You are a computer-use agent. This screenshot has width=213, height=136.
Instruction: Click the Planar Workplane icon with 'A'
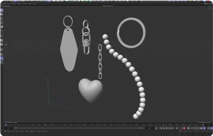click(x=2, y=63)
